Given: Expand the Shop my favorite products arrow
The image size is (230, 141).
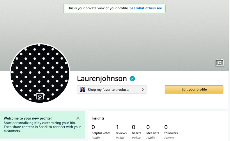Looking at the screenshot, I should pyautogui.click(x=143, y=90).
